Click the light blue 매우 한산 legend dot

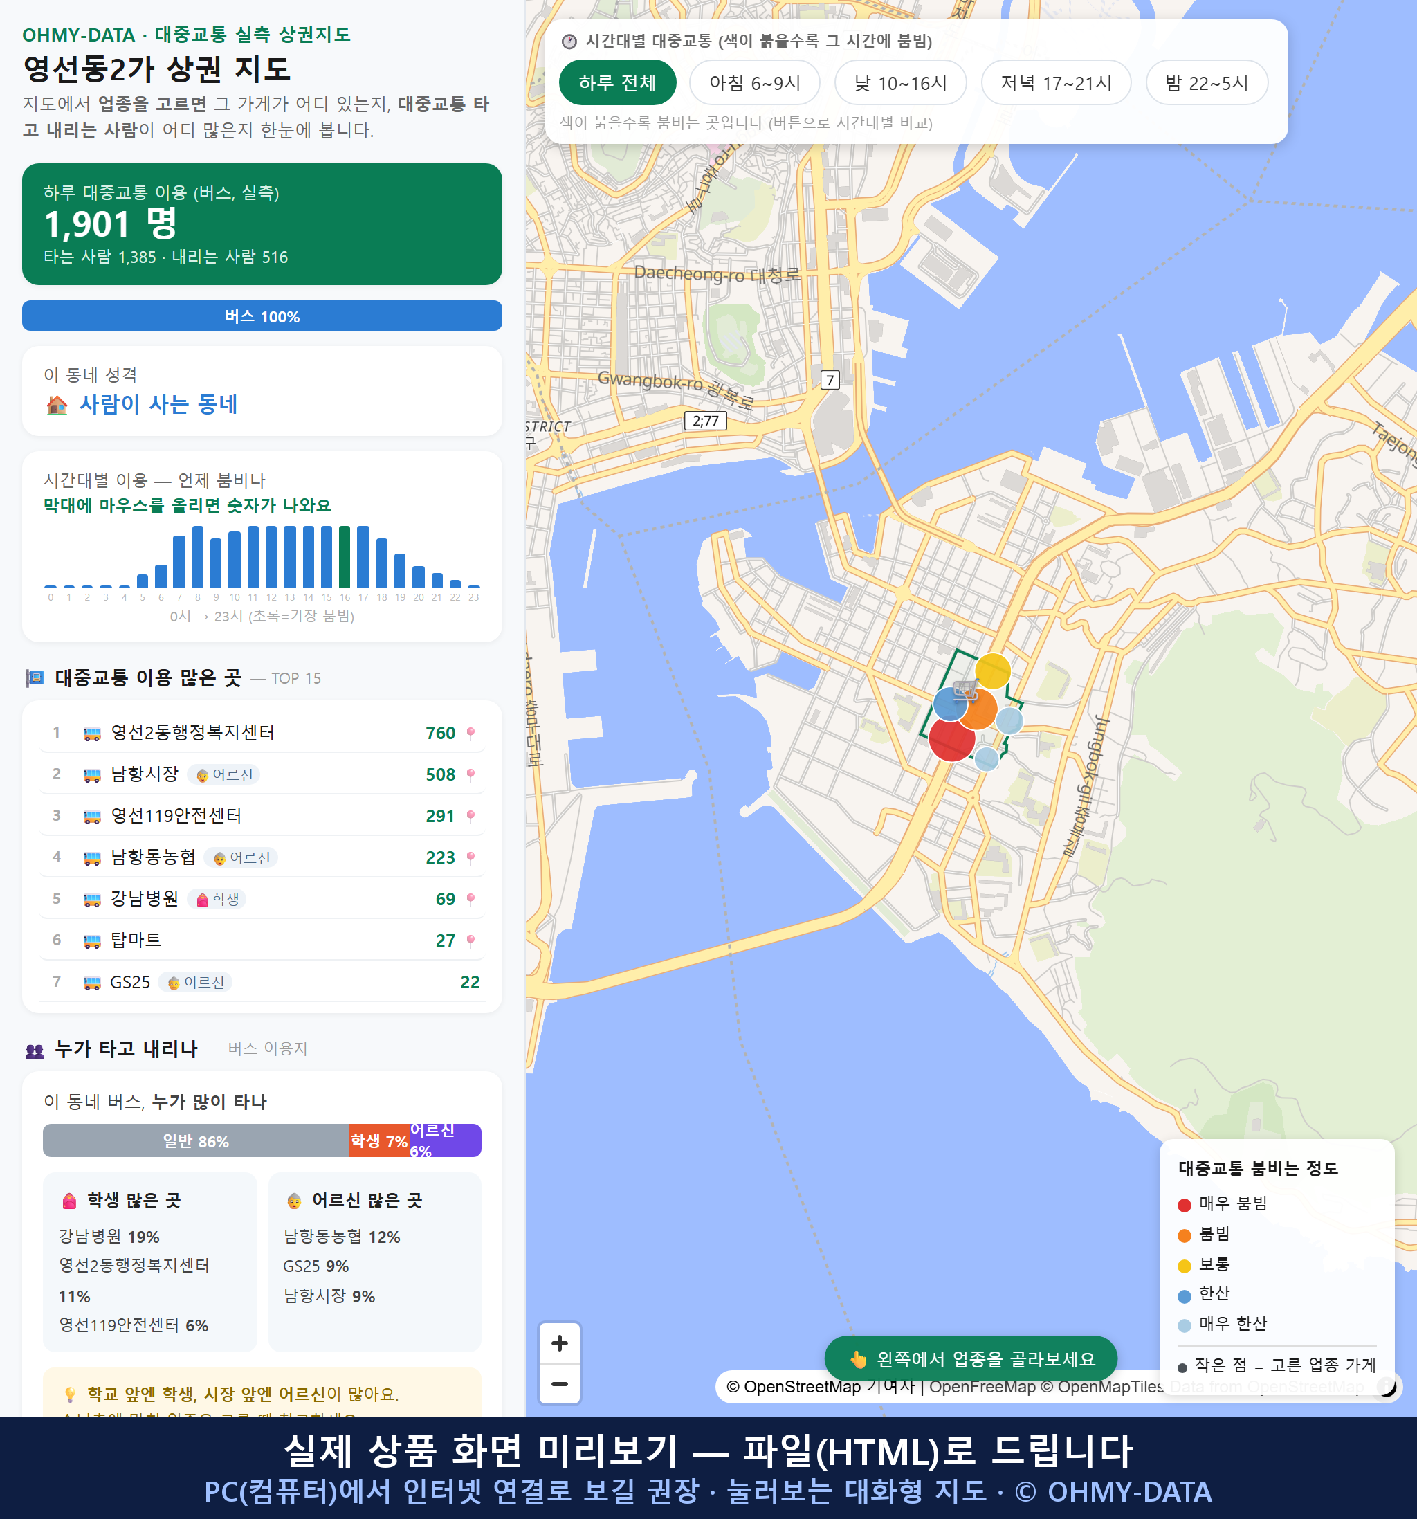point(1184,1326)
